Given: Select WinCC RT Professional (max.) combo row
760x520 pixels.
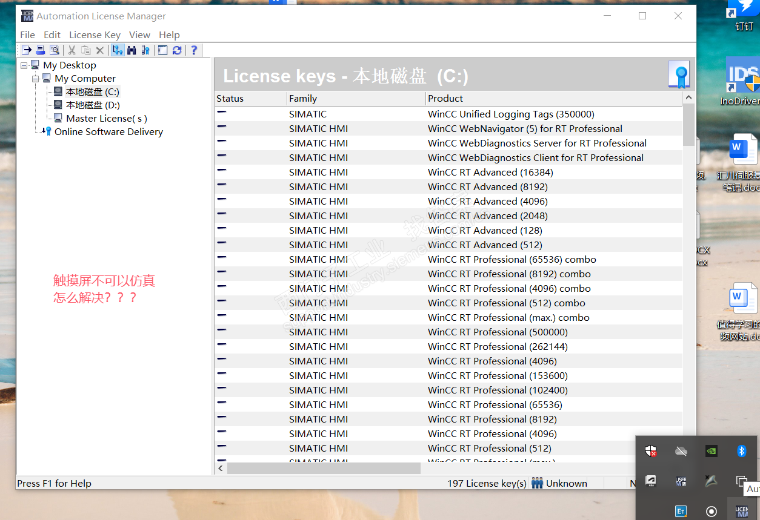Looking at the screenshot, I should point(448,317).
